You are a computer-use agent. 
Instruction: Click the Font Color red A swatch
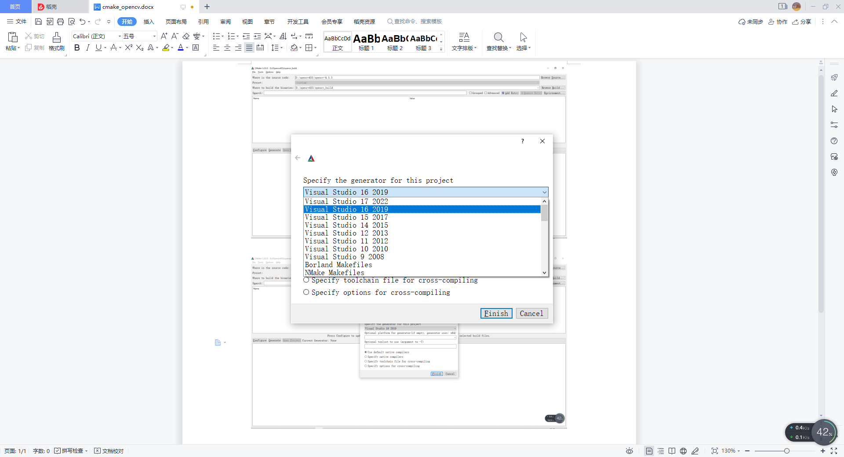pos(180,47)
